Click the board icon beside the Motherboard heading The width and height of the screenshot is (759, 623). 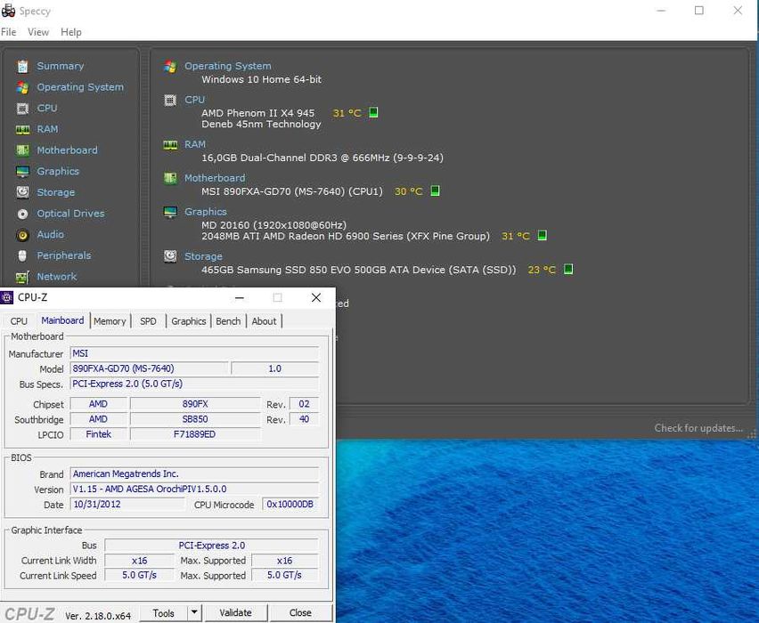[170, 179]
